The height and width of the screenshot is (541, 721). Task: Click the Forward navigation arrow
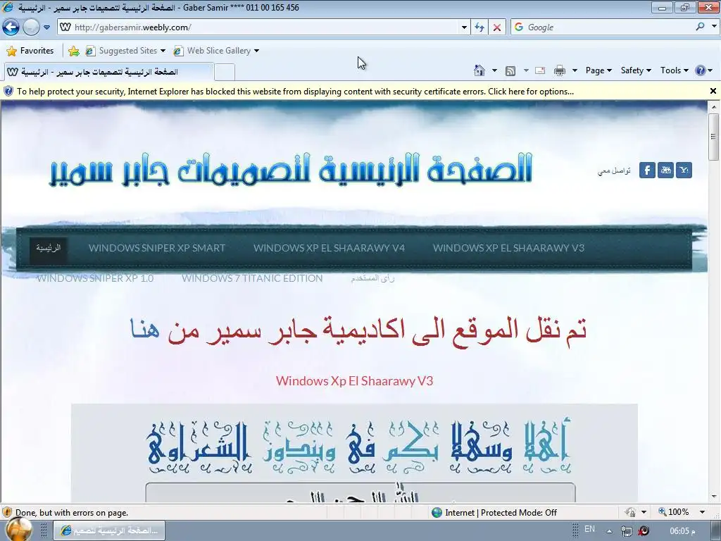(x=31, y=27)
